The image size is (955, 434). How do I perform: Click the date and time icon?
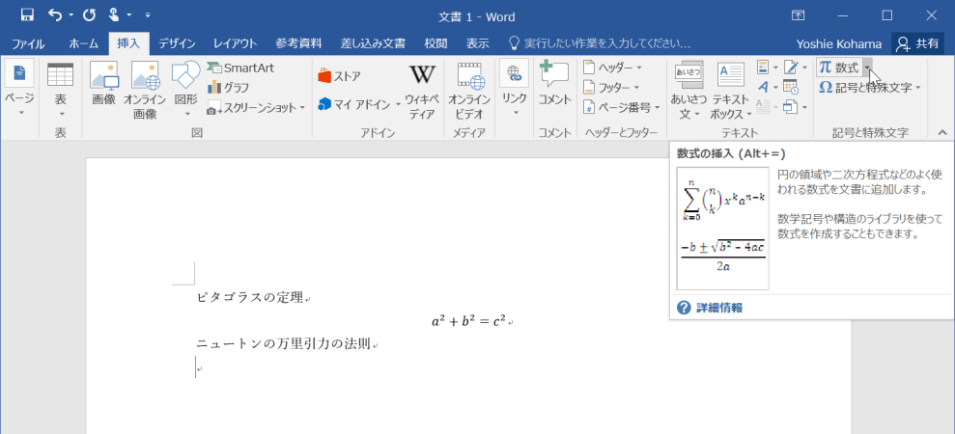791,87
